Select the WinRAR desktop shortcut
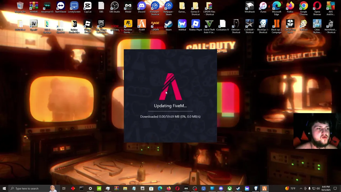341x192 pixels. (34, 7)
